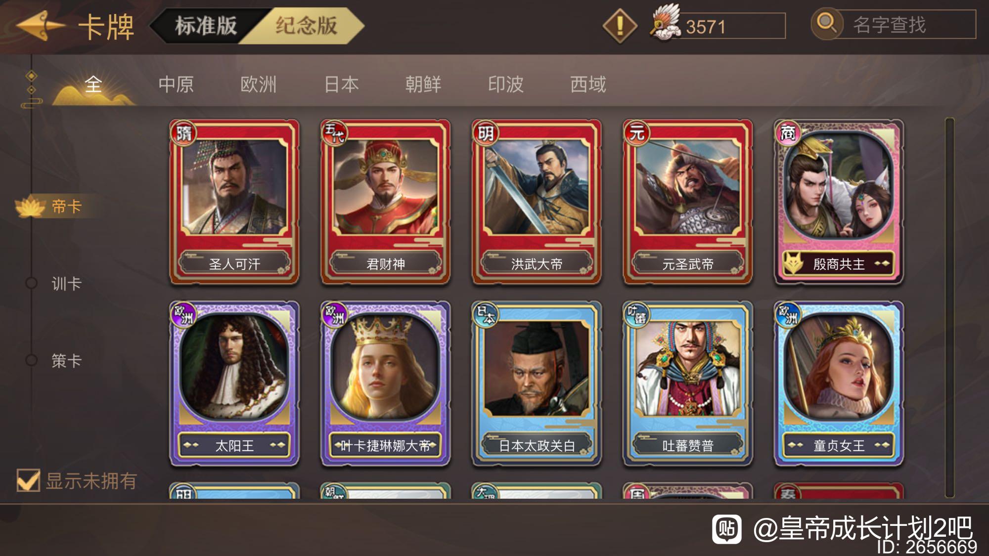Open the 西域 region filter

point(588,85)
